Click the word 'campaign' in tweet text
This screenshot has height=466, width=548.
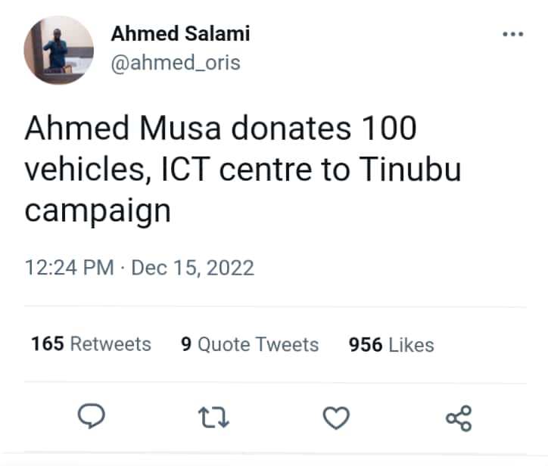pos(98,210)
